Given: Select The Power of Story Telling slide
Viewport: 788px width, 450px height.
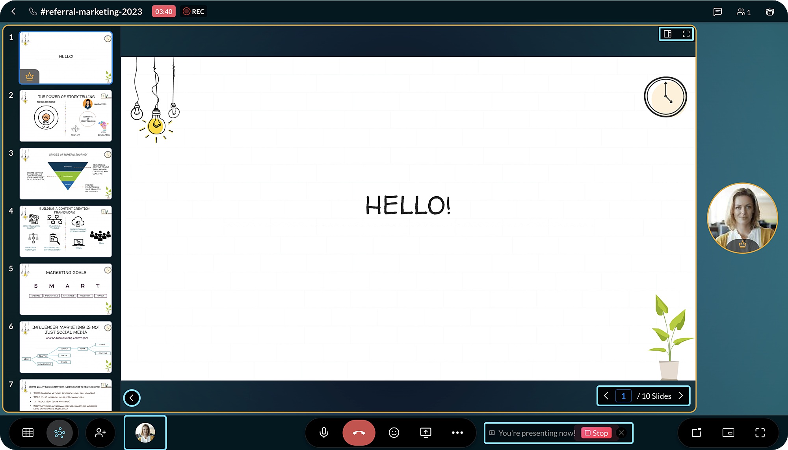Looking at the screenshot, I should (x=66, y=116).
